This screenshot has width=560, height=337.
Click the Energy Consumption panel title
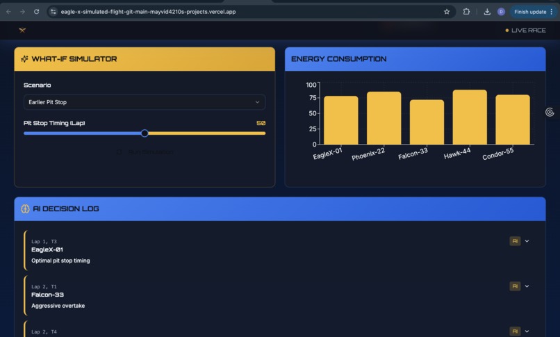(x=338, y=59)
